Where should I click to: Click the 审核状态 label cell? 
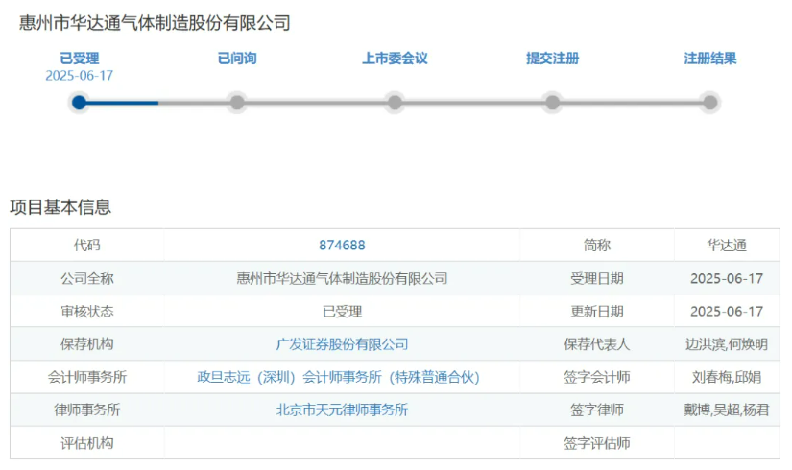pos(86,312)
